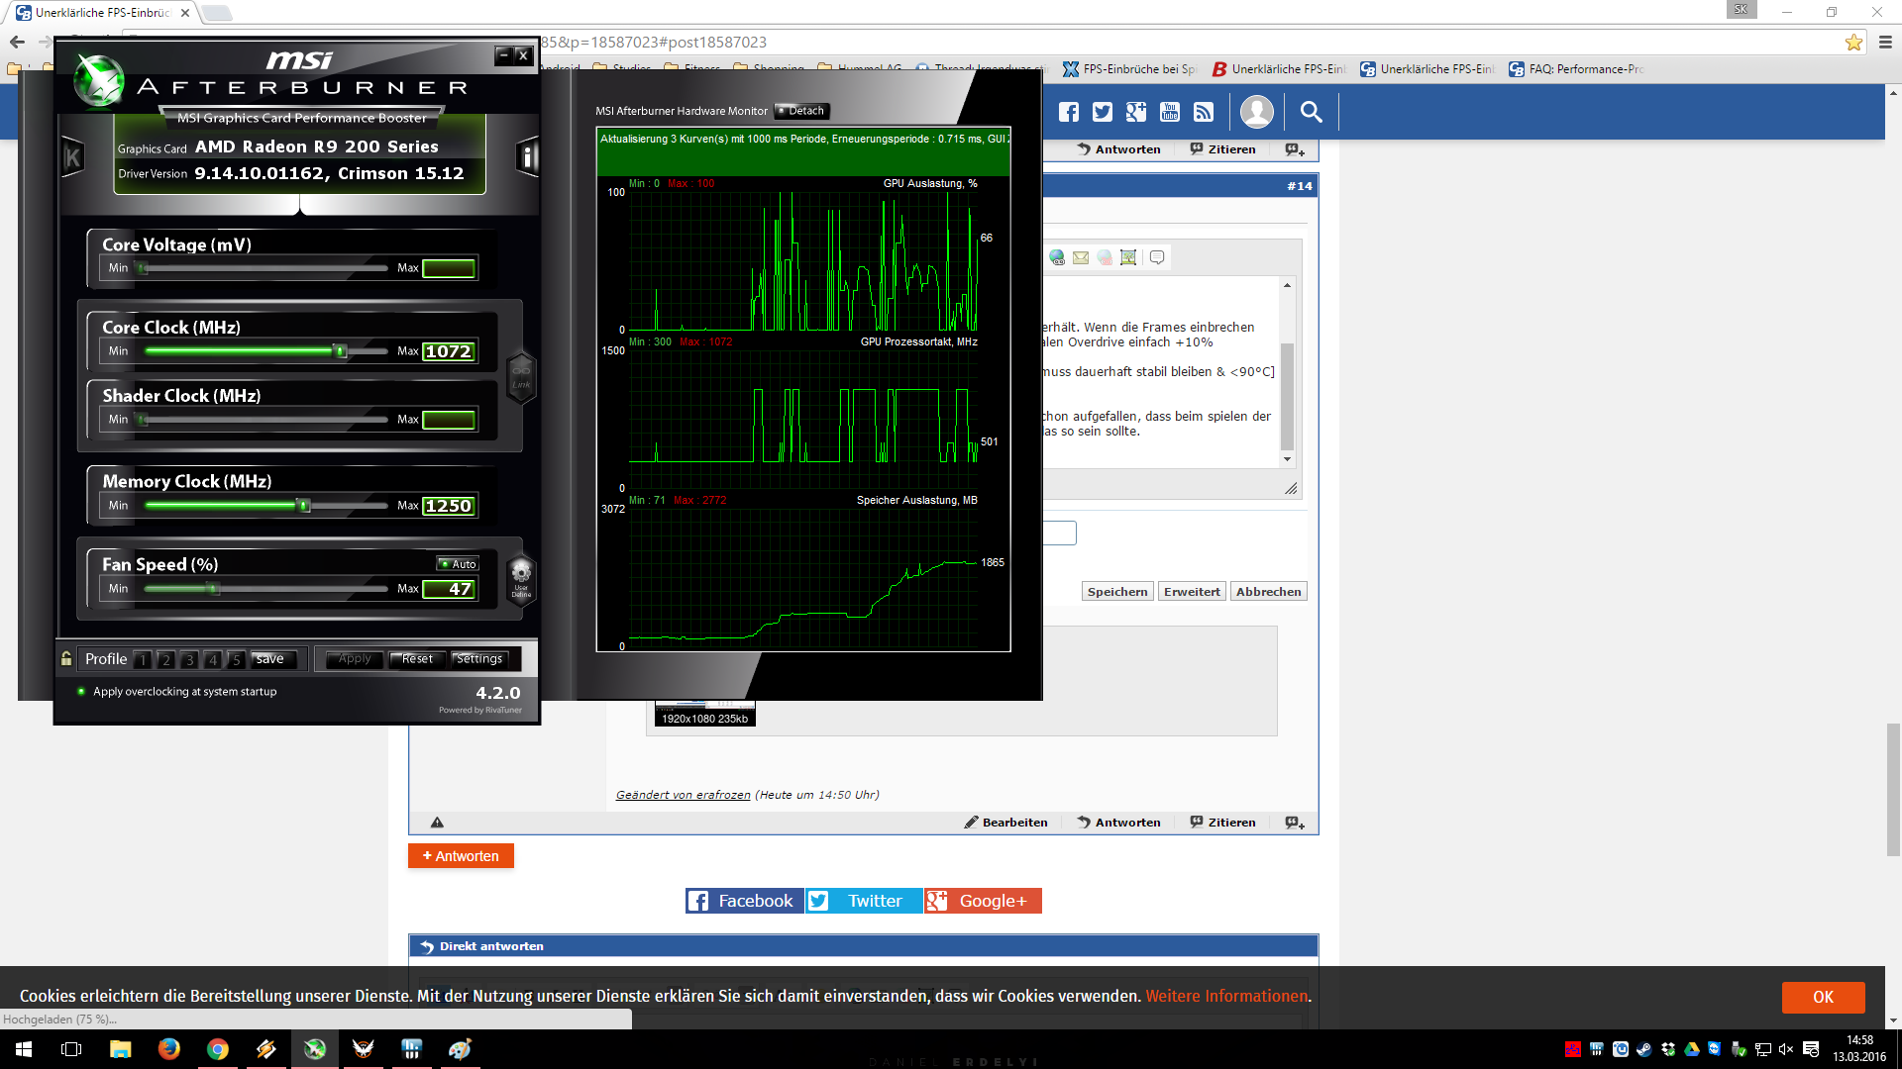Open the RSS feed icon in header
This screenshot has width=1902, height=1069.
1204,112
